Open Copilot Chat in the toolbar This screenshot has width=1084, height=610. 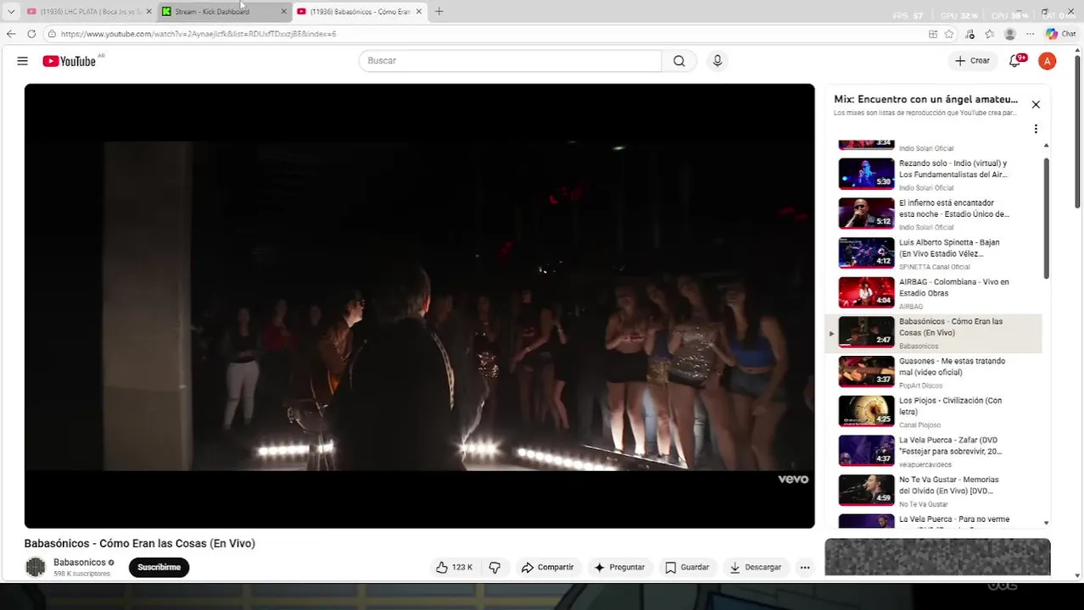1061,34
